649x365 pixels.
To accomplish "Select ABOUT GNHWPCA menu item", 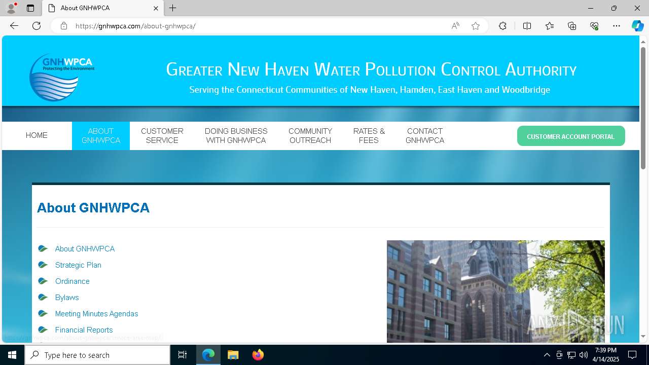I will pos(101,136).
